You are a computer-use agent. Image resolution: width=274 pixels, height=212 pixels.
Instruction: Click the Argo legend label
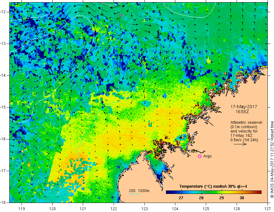[207, 156]
